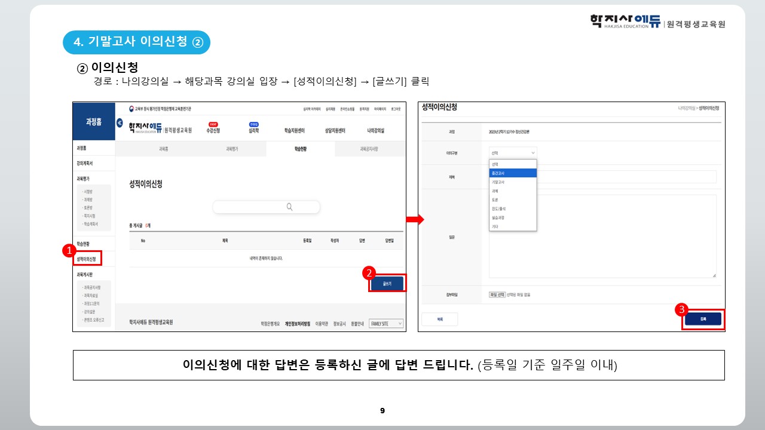Click the search magnifier icon

289,207
